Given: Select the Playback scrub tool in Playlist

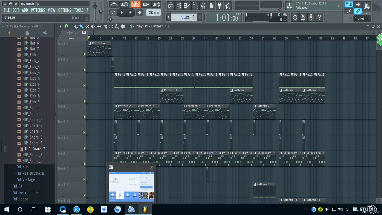Looking at the screenshot, I should (x=122, y=26).
